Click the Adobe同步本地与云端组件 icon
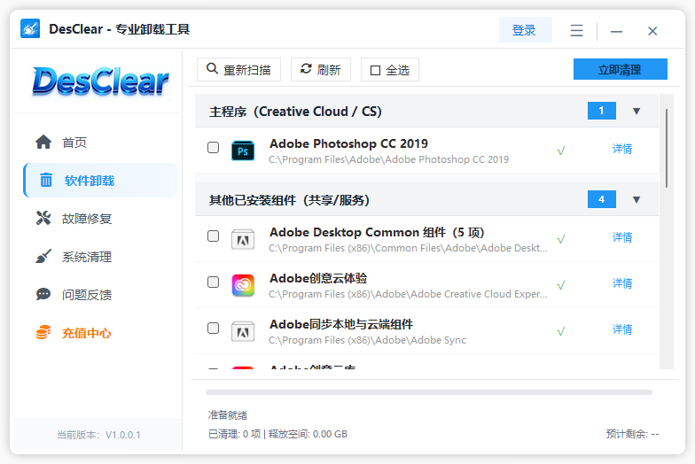 coord(243,331)
